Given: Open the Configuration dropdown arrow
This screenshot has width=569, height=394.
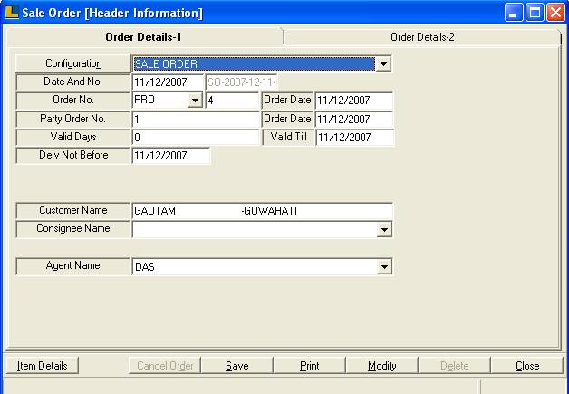Looking at the screenshot, I should click(x=383, y=63).
